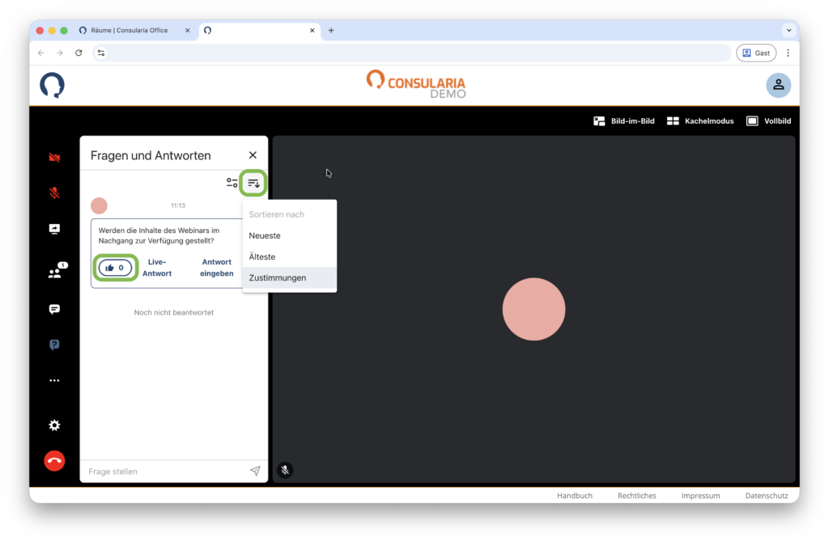Open the user profile avatar menu

coord(778,85)
